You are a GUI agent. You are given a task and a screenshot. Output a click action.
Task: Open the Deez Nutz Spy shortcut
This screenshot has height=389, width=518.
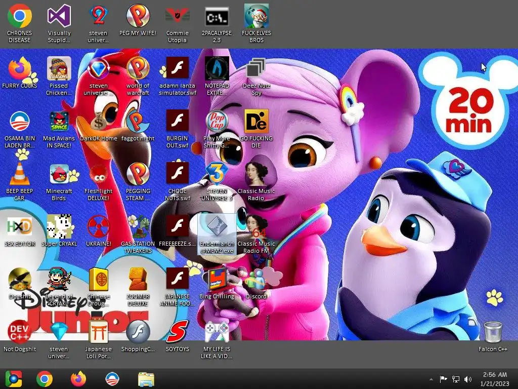pos(256,76)
